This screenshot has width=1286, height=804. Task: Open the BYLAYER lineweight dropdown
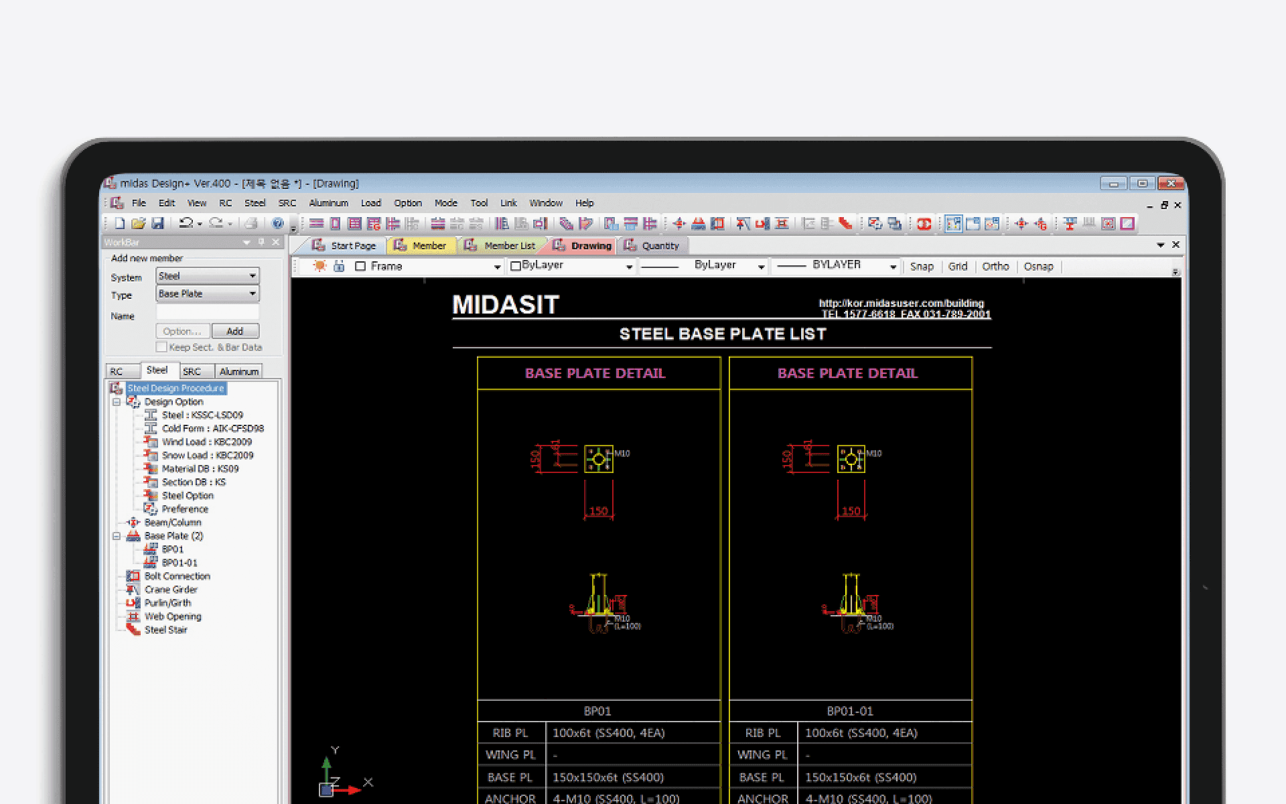pyautogui.click(x=893, y=267)
